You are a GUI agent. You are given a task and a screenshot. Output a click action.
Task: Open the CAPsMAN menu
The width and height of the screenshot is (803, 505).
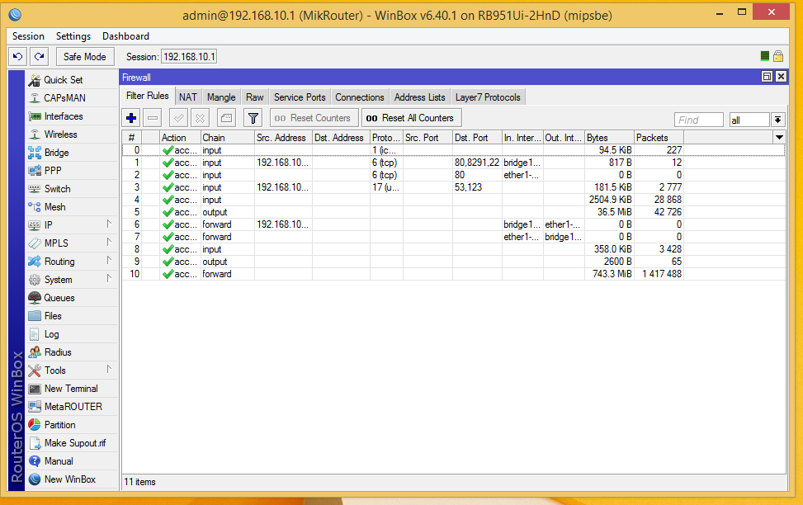[72, 98]
